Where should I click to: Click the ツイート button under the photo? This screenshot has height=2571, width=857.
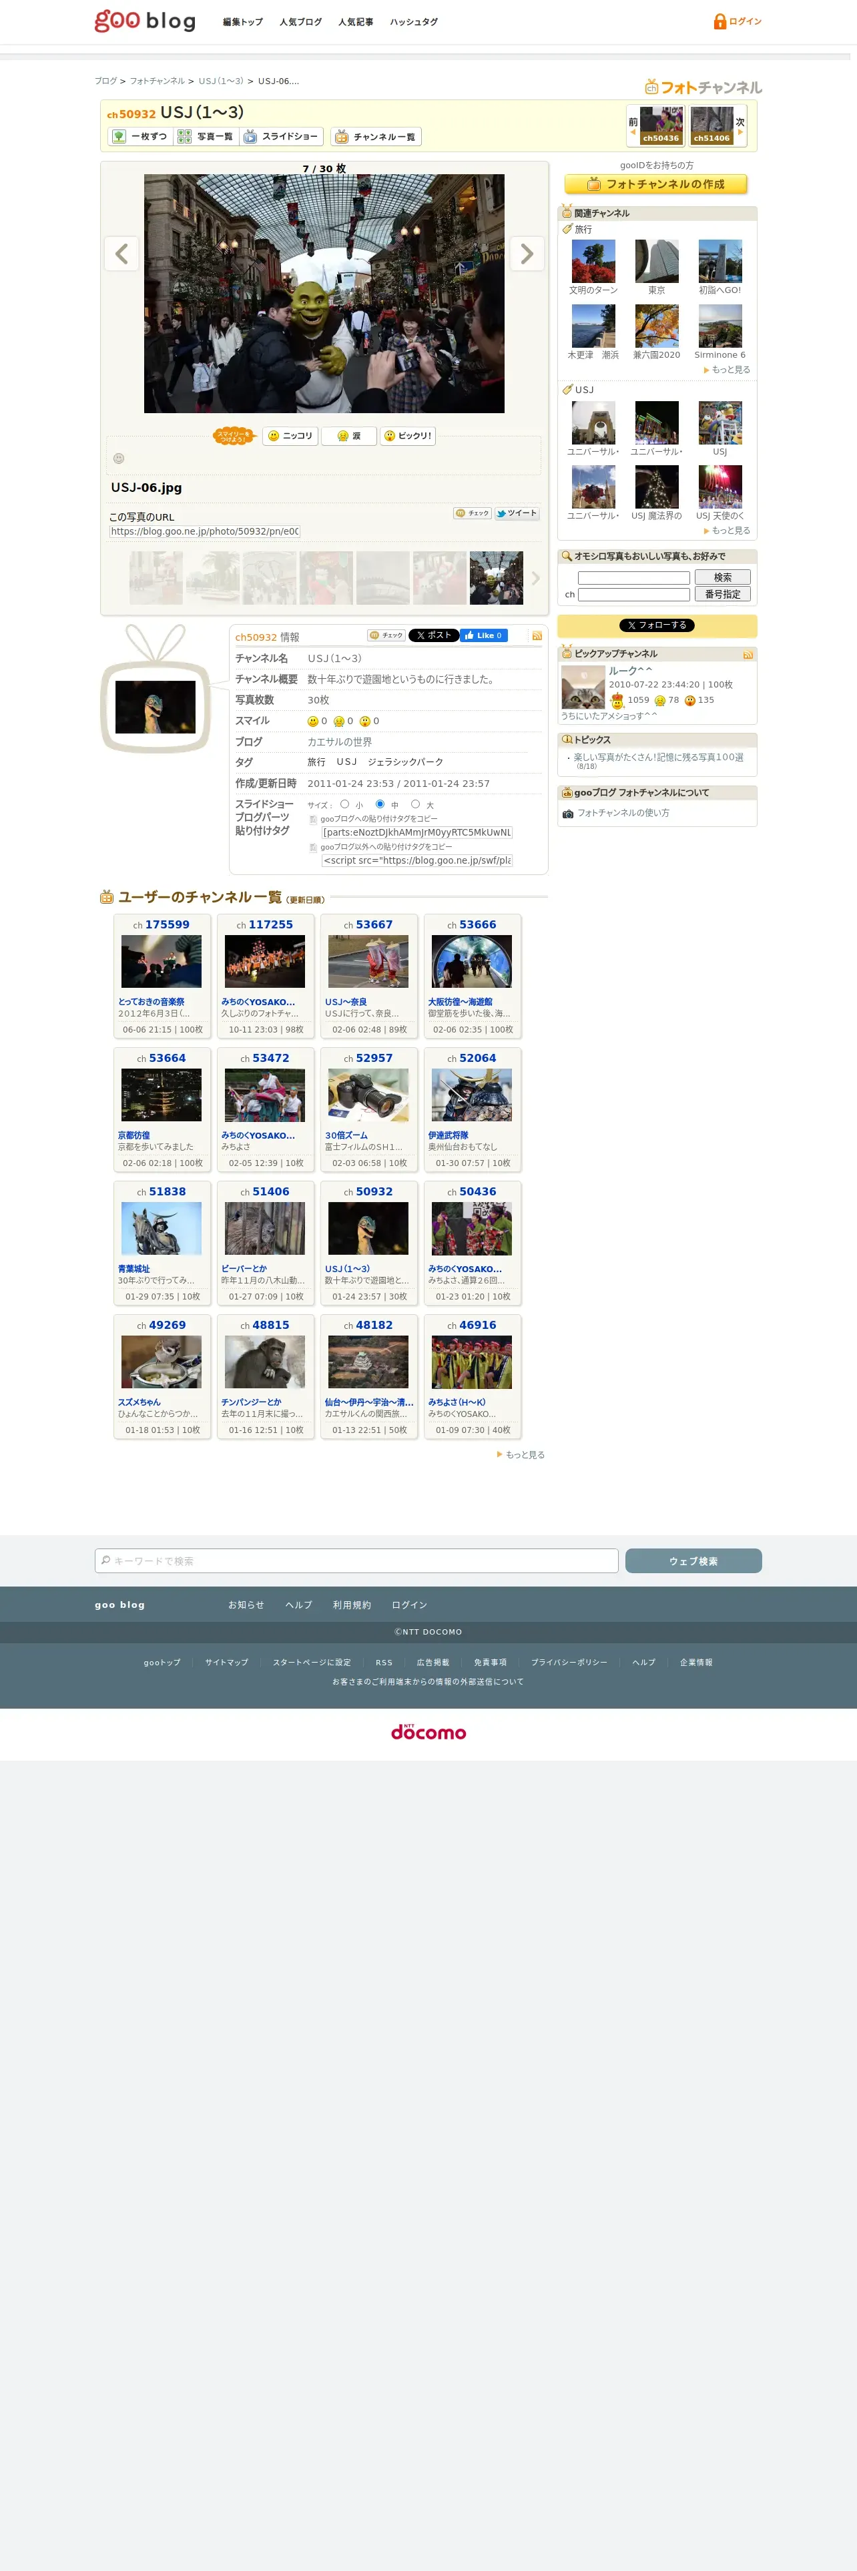tap(517, 513)
